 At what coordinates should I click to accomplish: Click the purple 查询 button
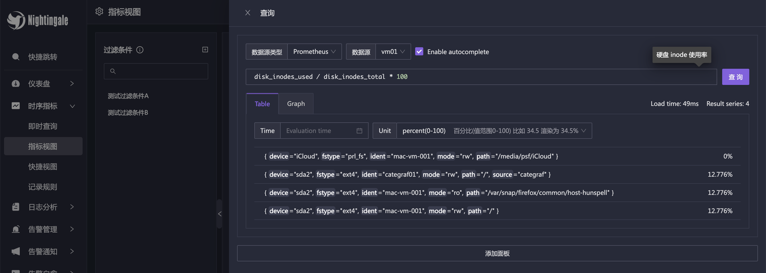click(735, 77)
